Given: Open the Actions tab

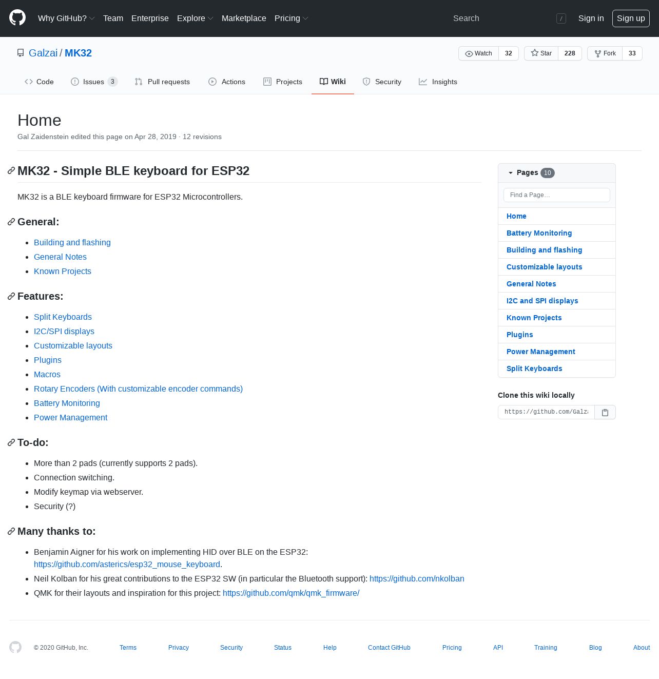Looking at the screenshot, I should pyautogui.click(x=227, y=82).
